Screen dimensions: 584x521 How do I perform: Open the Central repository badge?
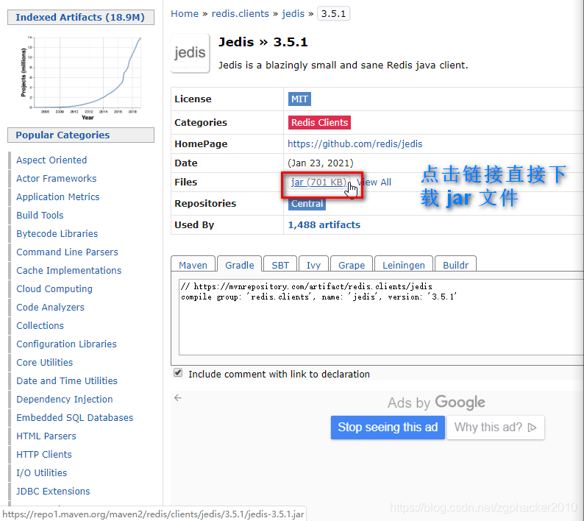[x=307, y=204]
